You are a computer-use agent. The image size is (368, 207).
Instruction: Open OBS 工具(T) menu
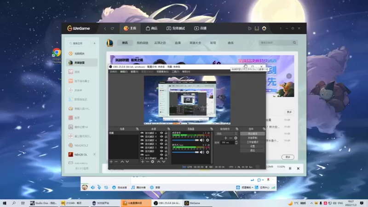(x=175, y=72)
